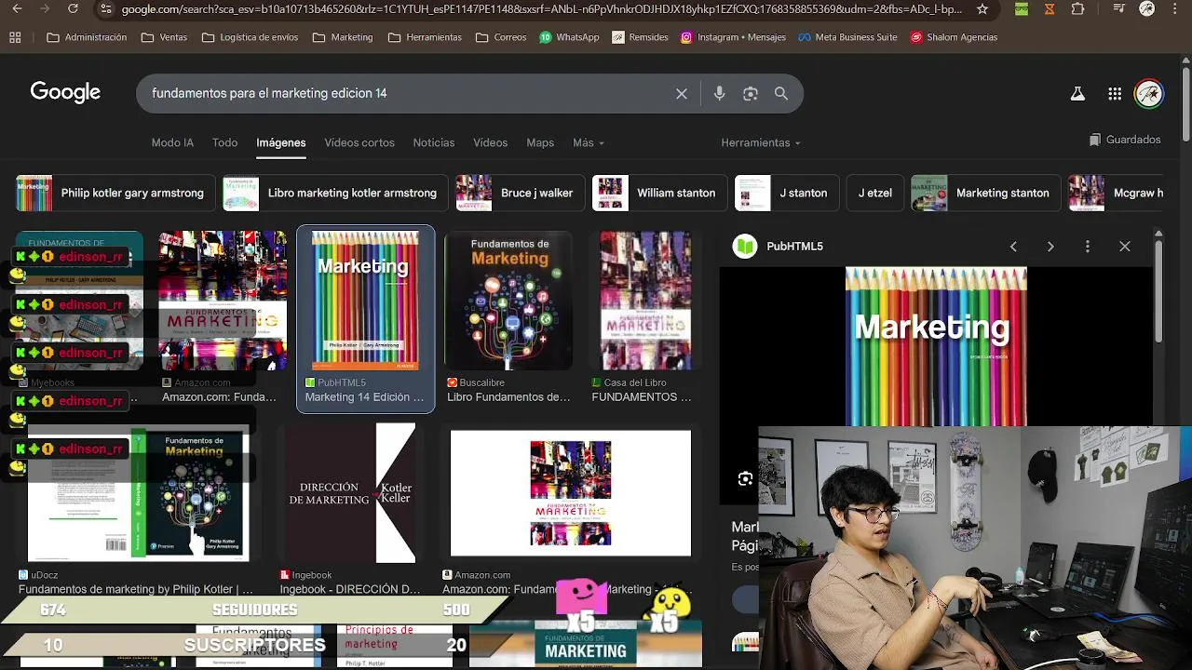Click the Google logo
This screenshot has width=1192, height=670.
[x=65, y=92]
